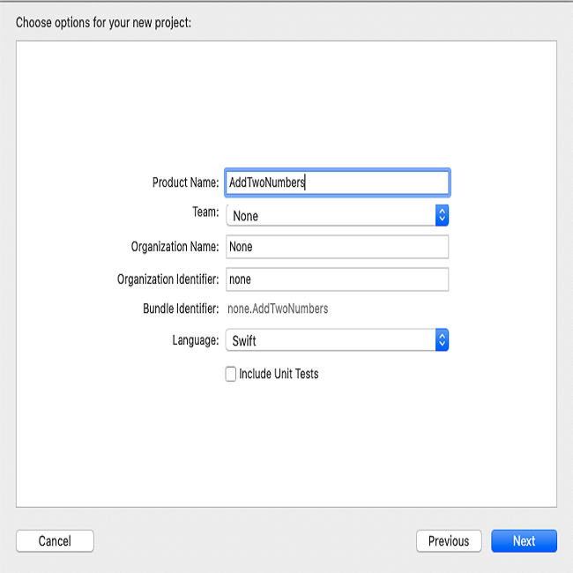Open the Language dropdown showing Swift
Image resolution: width=573 pixels, height=573 pixels.
pos(337,340)
